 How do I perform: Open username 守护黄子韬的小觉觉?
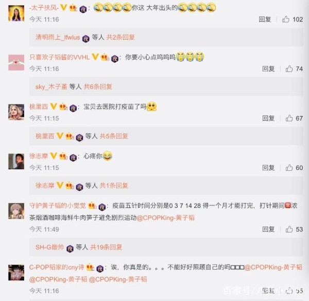pyautogui.click(x=58, y=205)
